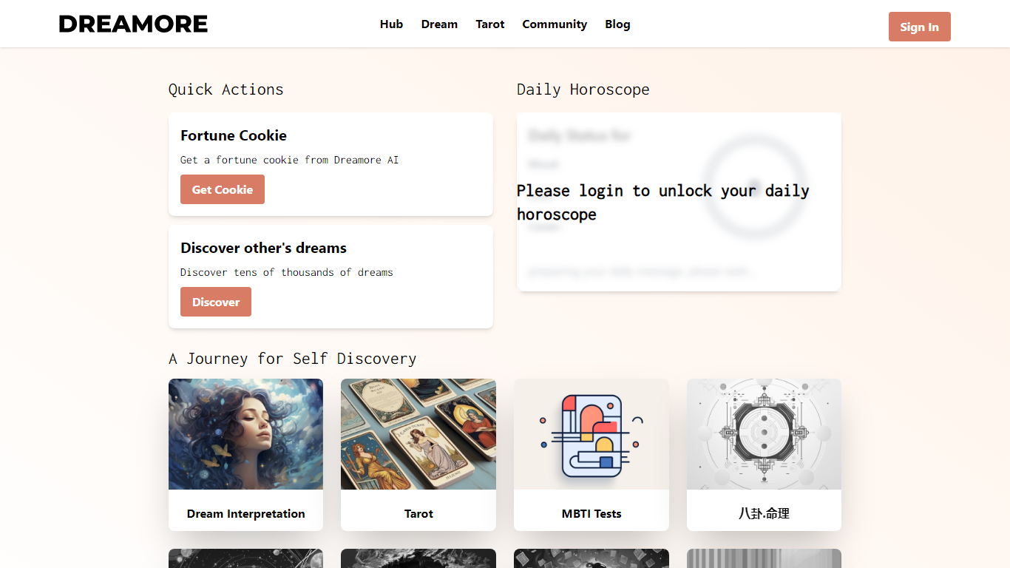Go to the Tarot navigation link
The height and width of the screenshot is (568, 1010).
(x=490, y=24)
